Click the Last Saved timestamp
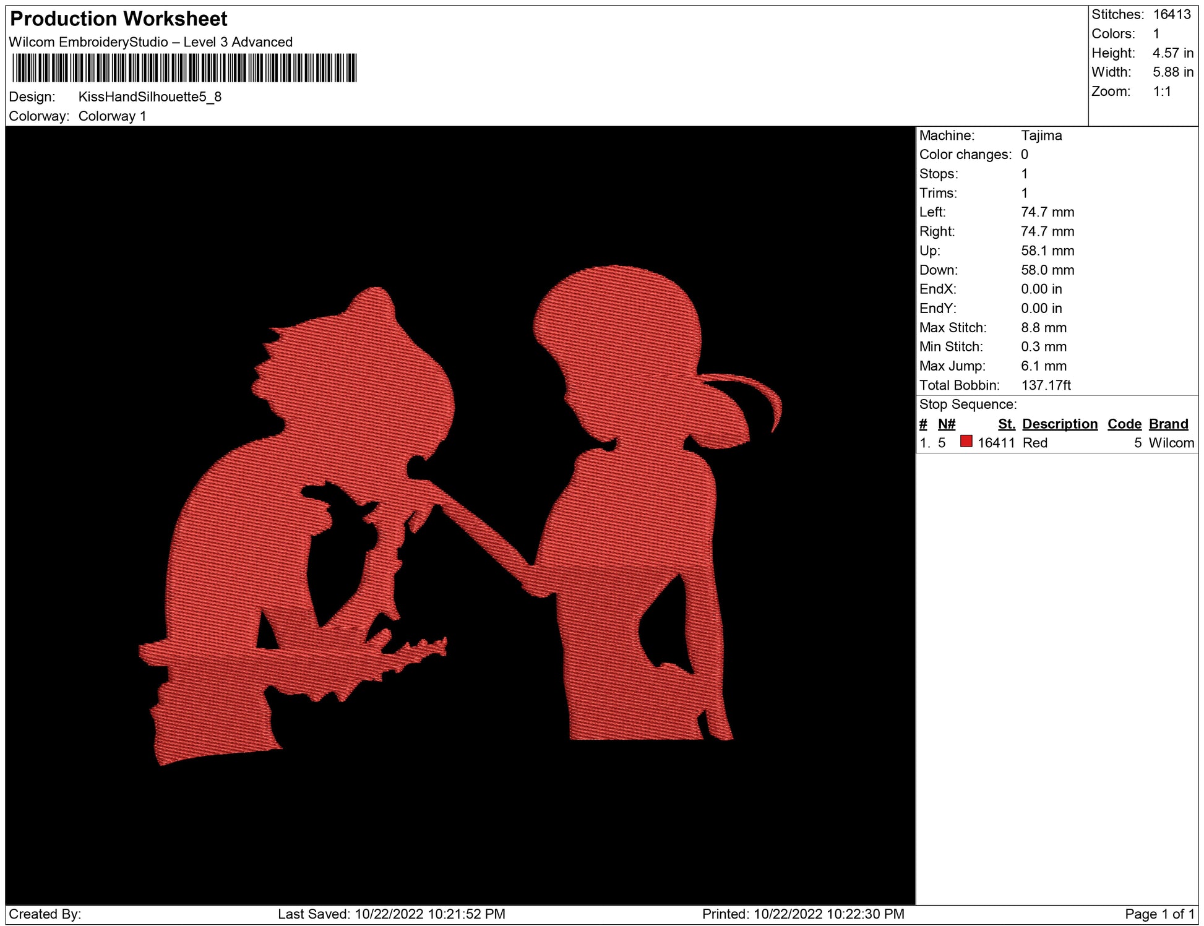The height and width of the screenshot is (926, 1204). coord(391,914)
